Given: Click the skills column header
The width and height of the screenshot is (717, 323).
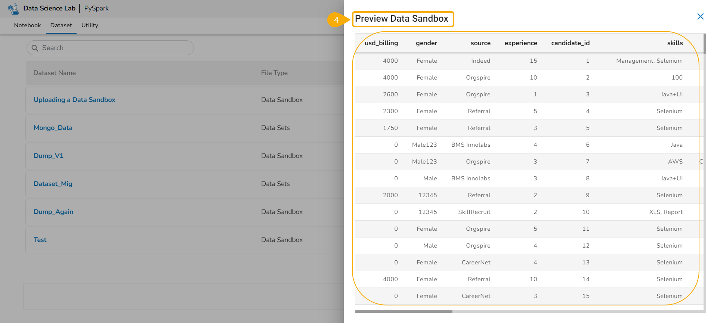Looking at the screenshot, I should coord(675,43).
